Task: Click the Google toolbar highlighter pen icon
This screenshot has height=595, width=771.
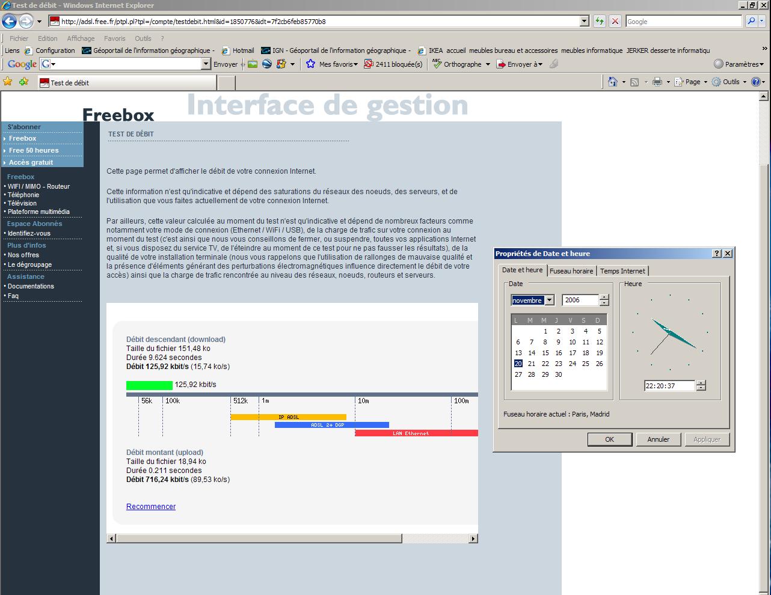Action: 554,64
